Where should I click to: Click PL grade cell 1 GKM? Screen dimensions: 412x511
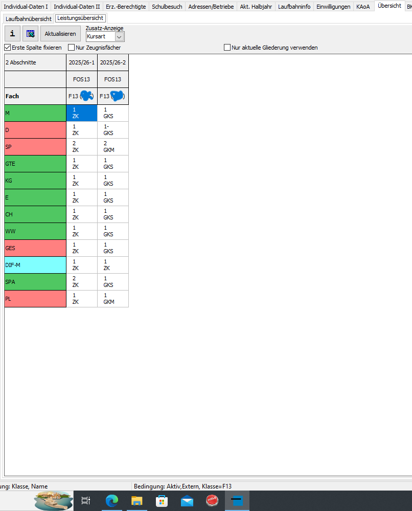(113, 299)
